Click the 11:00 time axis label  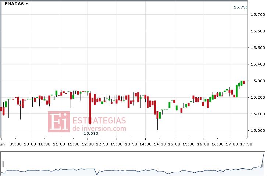point(59,144)
